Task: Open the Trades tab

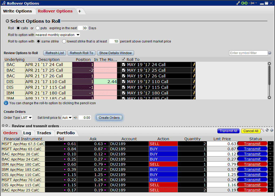Action: pos(44,133)
